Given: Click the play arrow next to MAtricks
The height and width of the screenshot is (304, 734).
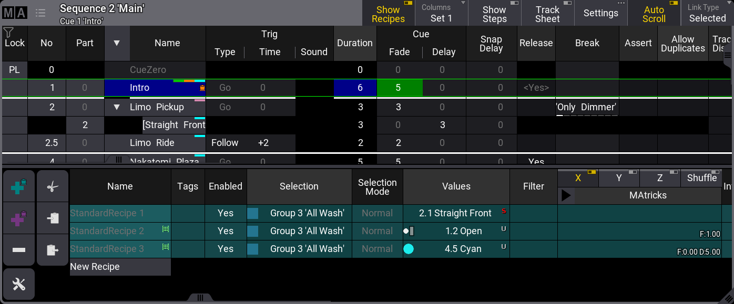Looking at the screenshot, I should click(566, 195).
